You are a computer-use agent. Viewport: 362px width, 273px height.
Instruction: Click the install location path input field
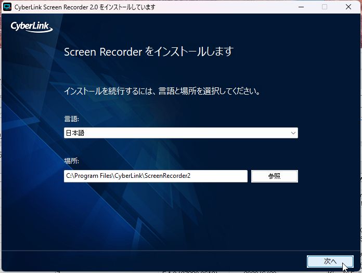pyautogui.click(x=156, y=176)
